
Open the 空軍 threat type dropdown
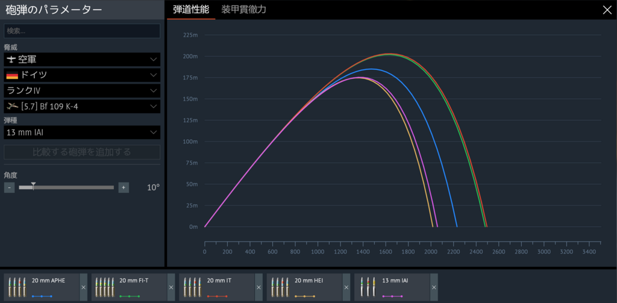tap(82, 60)
